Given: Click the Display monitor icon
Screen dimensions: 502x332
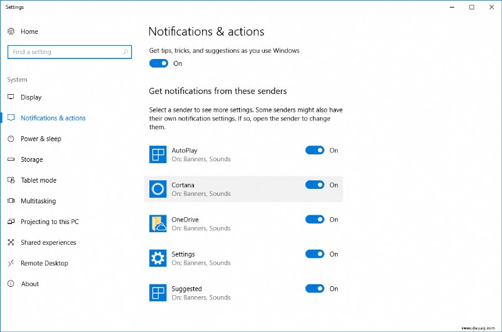Looking at the screenshot, I should pyautogui.click(x=11, y=97).
